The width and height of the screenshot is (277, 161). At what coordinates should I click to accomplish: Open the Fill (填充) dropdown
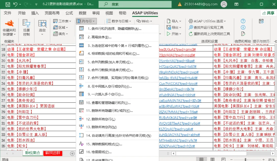pos(61,34)
